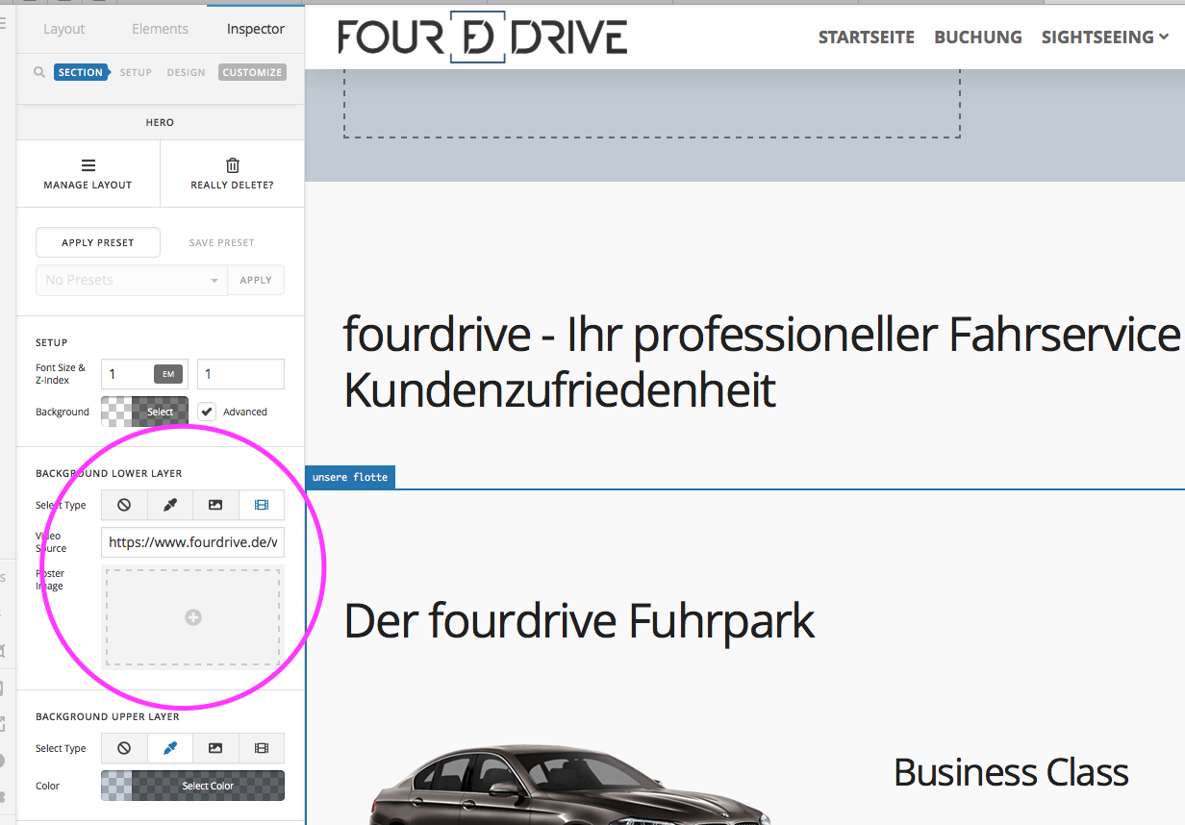The image size is (1185, 825).
Task: Switch to the Layout tab
Action: 64,29
